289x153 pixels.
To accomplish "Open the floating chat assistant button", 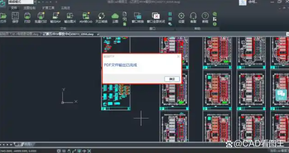I will (281, 95).
